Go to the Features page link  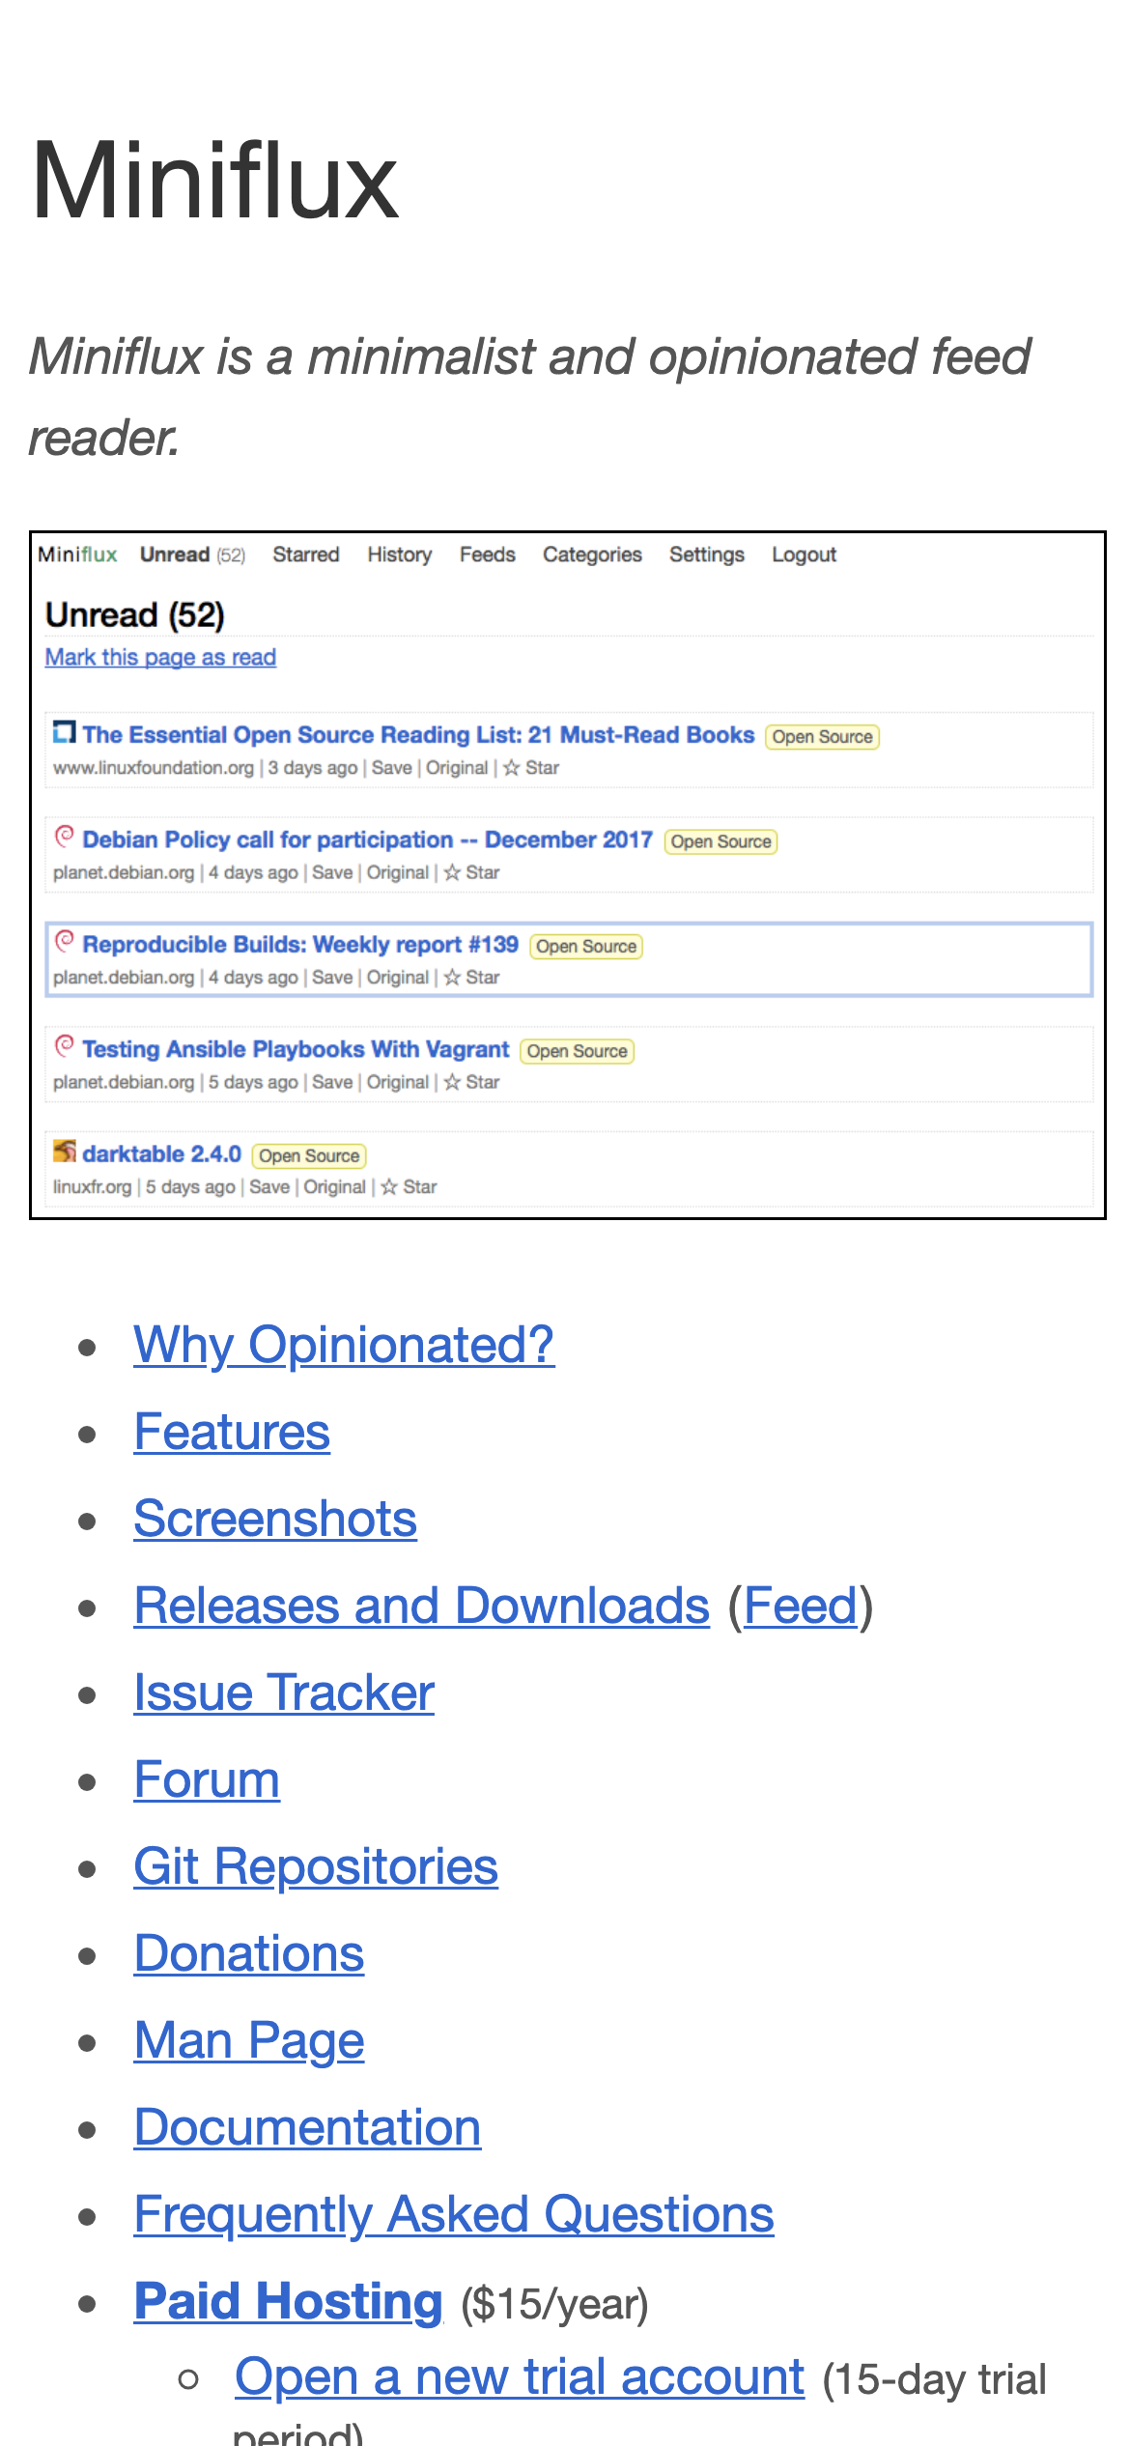click(232, 1432)
